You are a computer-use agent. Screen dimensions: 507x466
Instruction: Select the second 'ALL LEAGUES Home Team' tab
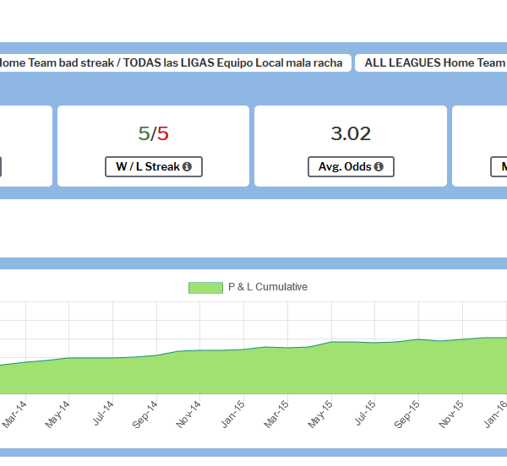[x=431, y=62]
